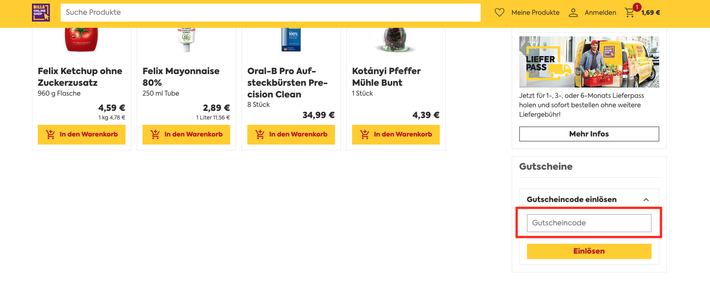The width and height of the screenshot is (710, 290).
Task: Open the Lieferpass banner image
Action: 589,62
